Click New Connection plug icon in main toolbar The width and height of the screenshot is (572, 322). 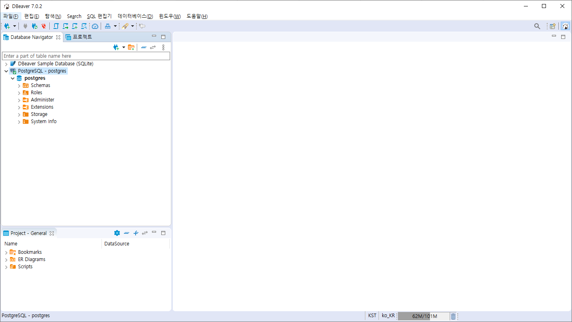[x=7, y=26]
